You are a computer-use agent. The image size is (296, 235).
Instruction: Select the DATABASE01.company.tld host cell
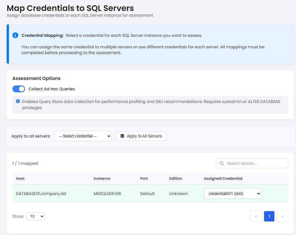(41, 194)
